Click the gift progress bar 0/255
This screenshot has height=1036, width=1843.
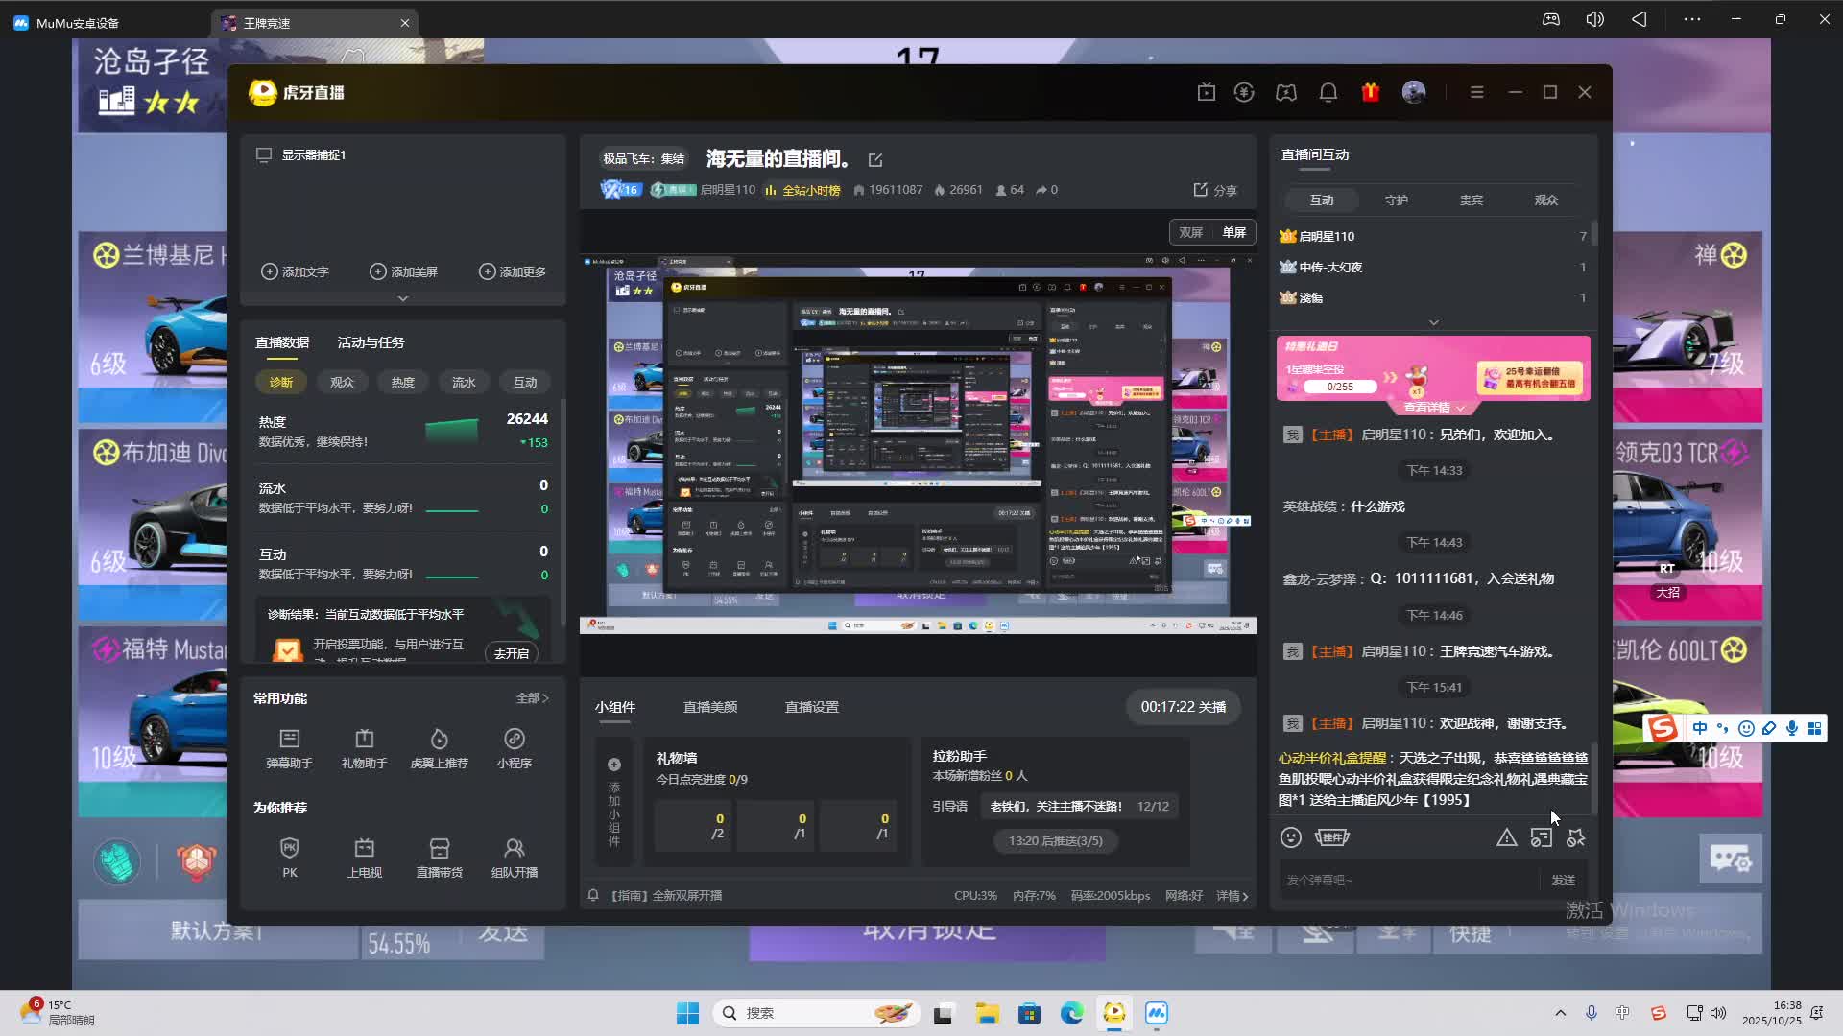tap(1339, 387)
